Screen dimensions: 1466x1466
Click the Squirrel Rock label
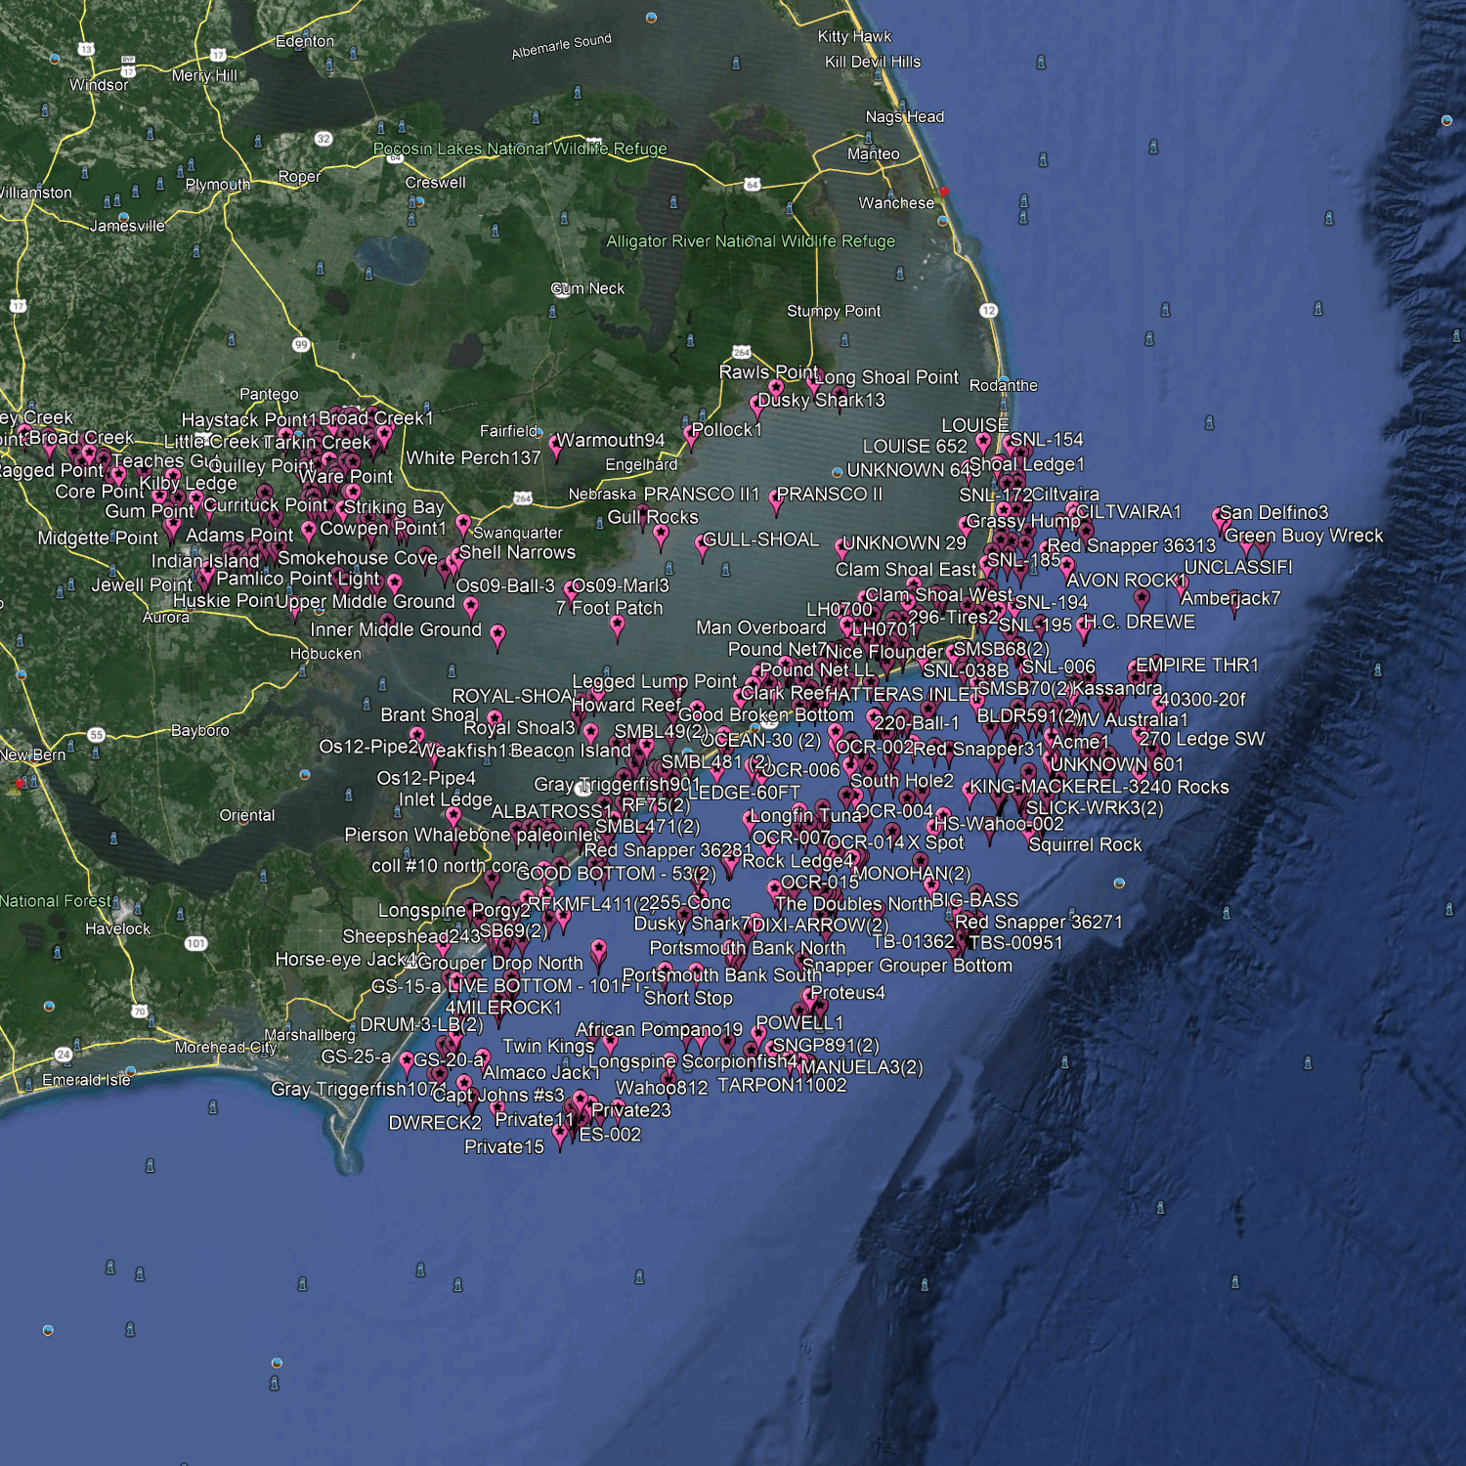click(1085, 845)
